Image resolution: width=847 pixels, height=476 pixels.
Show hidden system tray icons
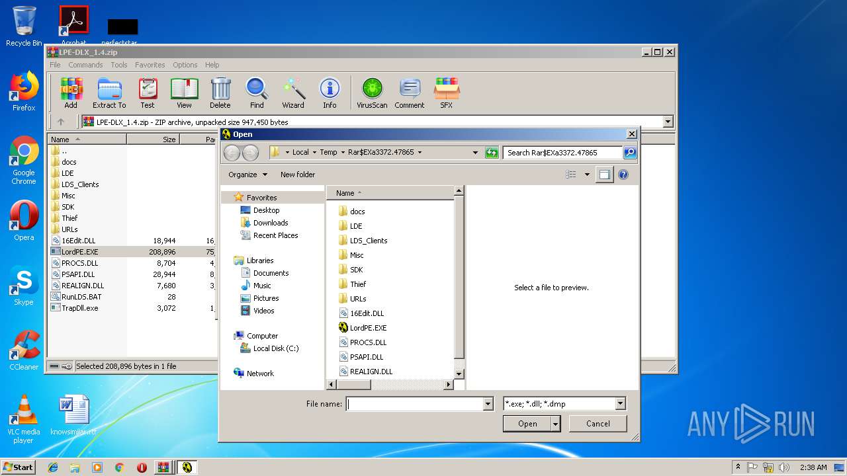(738, 467)
